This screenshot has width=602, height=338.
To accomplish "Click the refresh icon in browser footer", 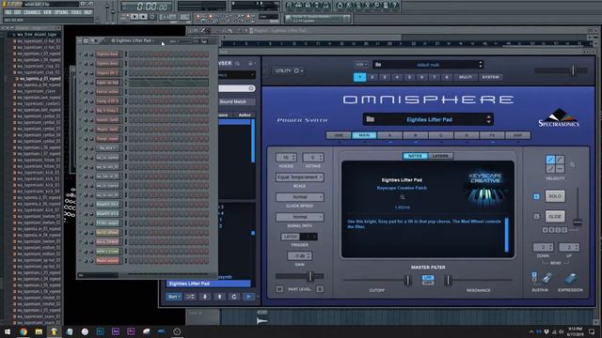I will coord(234,297).
